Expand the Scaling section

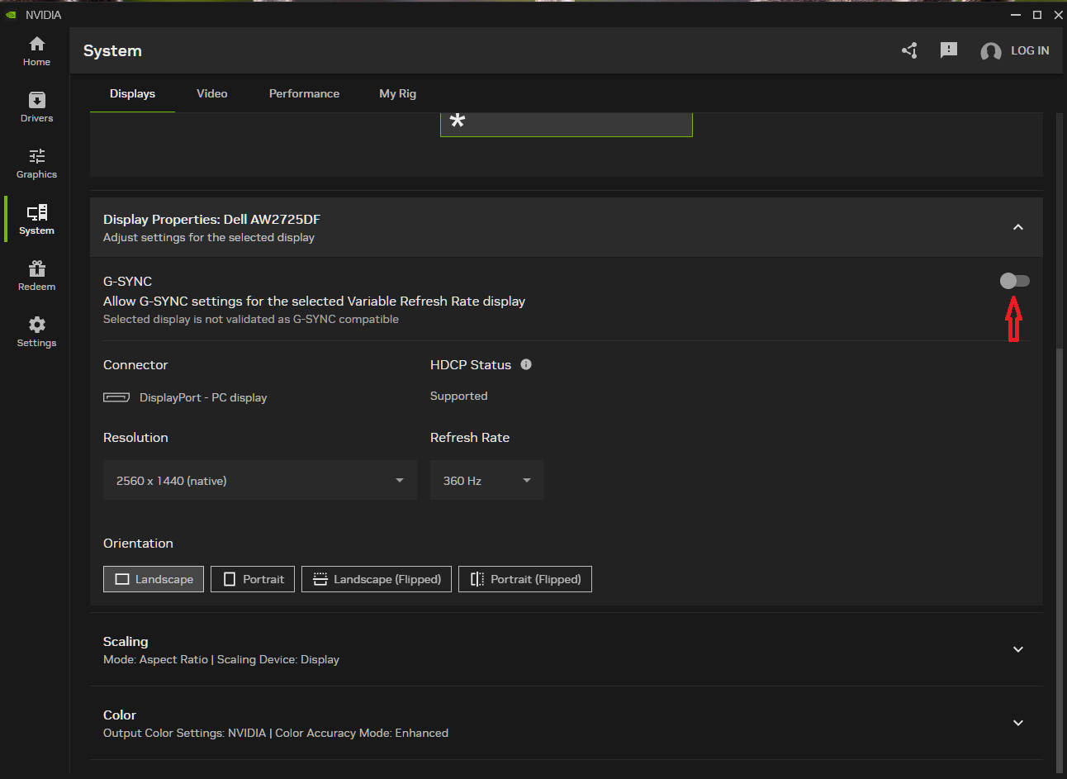click(x=1017, y=649)
